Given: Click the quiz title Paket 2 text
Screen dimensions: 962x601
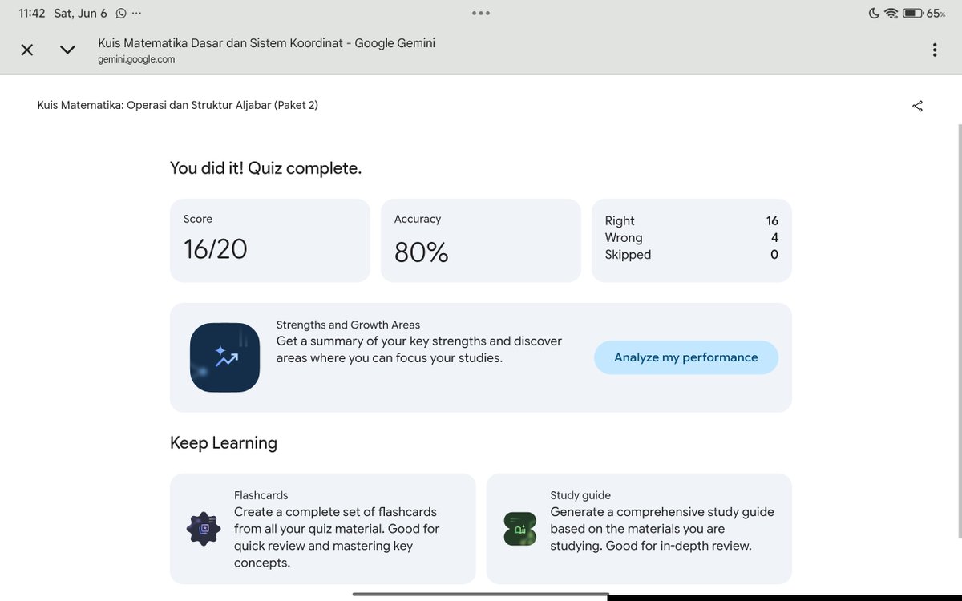Looking at the screenshot, I should (178, 105).
